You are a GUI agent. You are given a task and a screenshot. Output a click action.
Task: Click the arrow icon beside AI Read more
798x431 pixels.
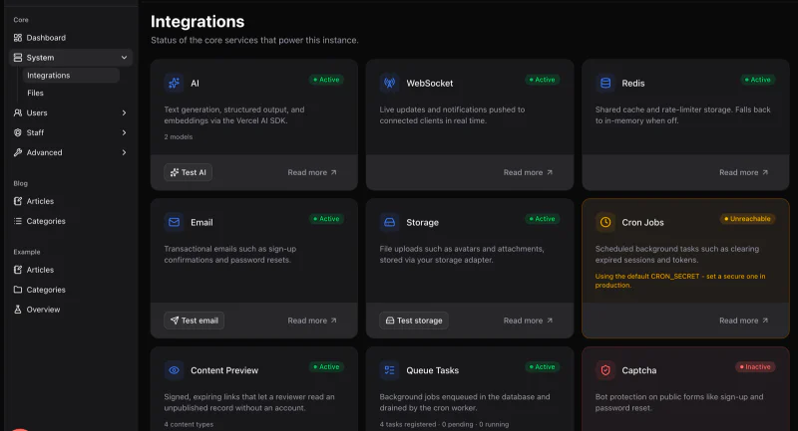tap(334, 172)
